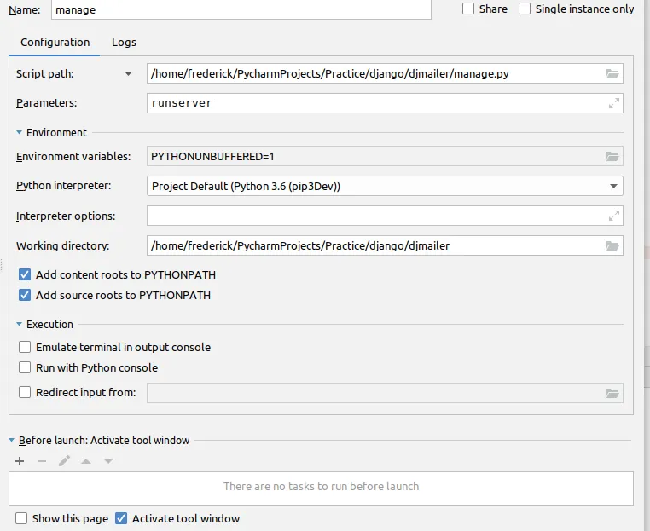Switch to the Logs tab
Viewport: 650px width, 531px height.
[x=124, y=43]
